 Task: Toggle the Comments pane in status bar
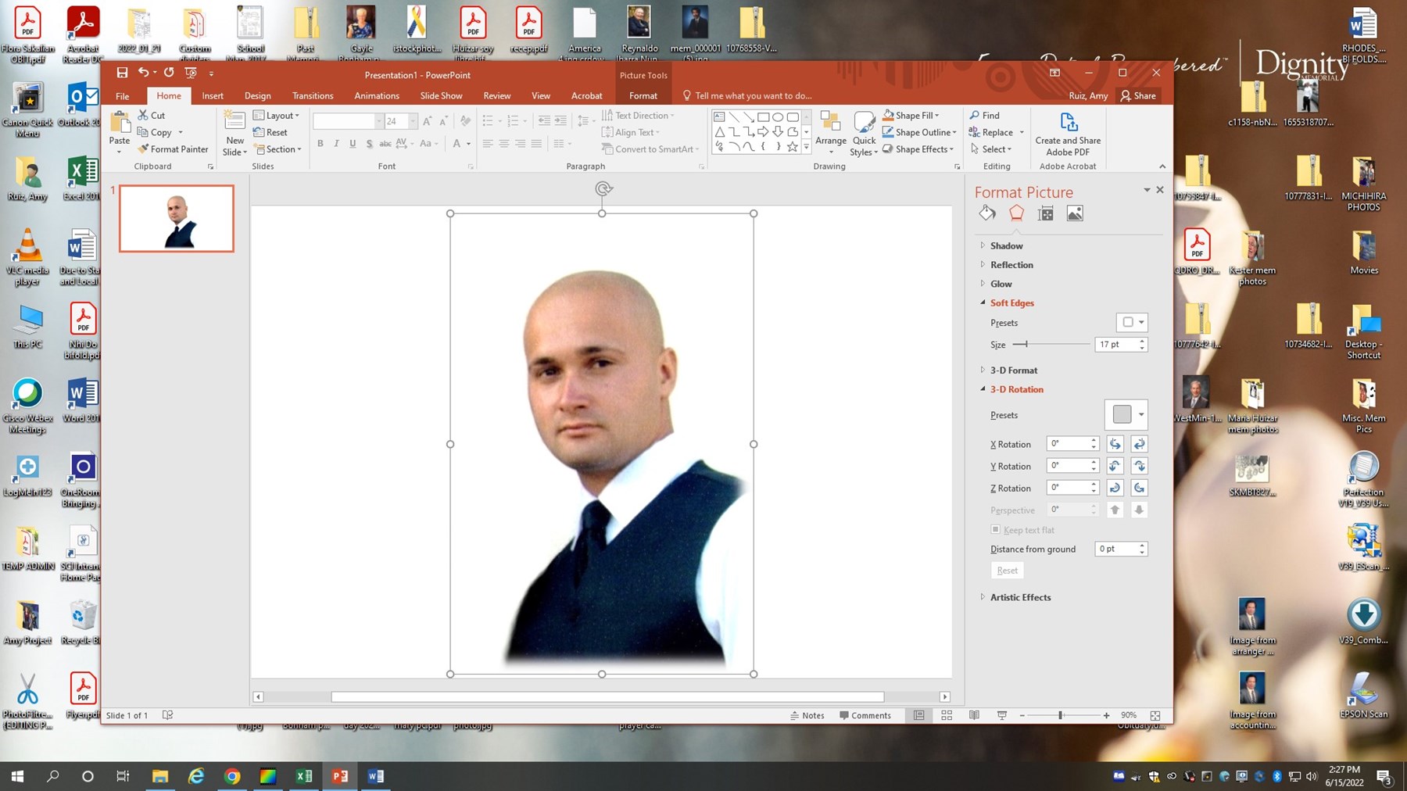(865, 715)
